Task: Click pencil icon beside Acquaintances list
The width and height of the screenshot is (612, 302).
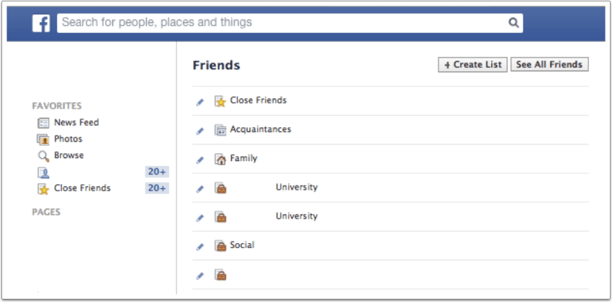Action: click(x=200, y=131)
